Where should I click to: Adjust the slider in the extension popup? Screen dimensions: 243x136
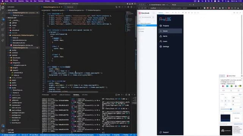231,109
